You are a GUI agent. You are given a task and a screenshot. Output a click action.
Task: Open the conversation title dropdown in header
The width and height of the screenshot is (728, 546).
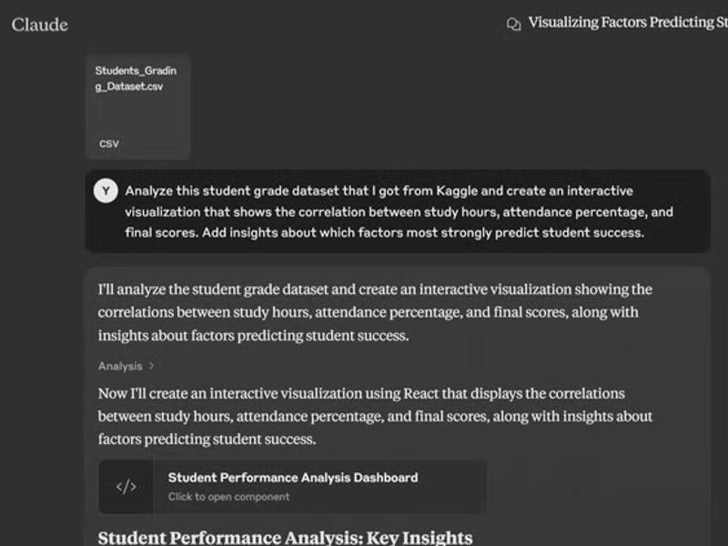point(627,23)
